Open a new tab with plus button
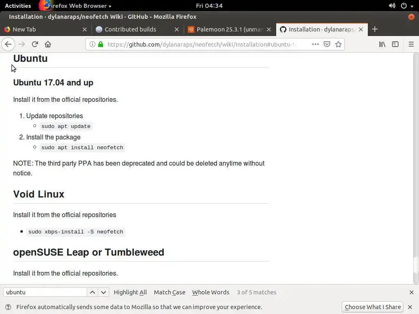419x314 pixels. click(x=375, y=29)
